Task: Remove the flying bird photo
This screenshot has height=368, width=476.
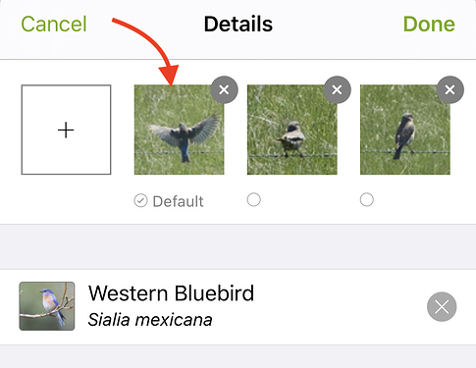Action: coord(224,89)
